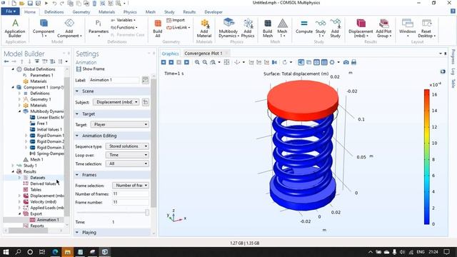Switch to the Results ribbon tab
The width and height of the screenshot is (457, 257).
pos(189,12)
